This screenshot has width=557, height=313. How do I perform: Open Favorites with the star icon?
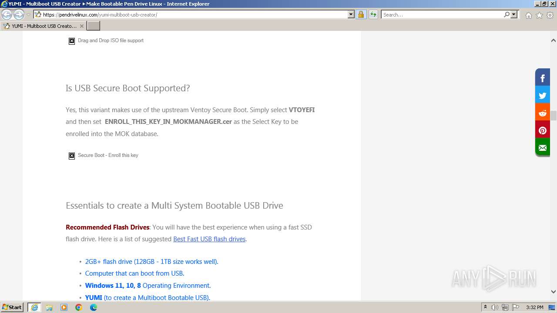point(539,15)
